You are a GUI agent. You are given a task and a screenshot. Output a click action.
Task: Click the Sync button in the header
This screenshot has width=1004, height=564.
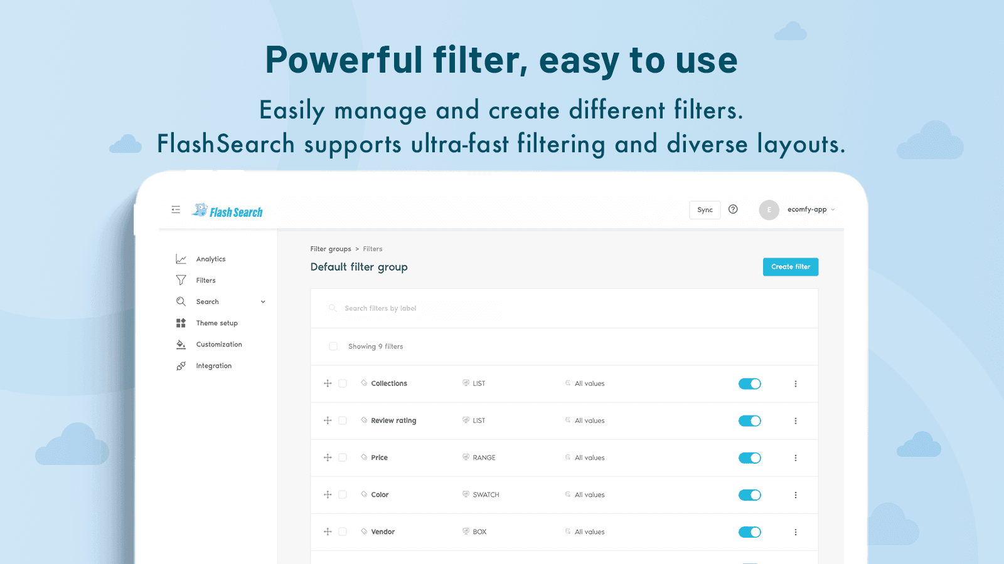click(x=705, y=209)
